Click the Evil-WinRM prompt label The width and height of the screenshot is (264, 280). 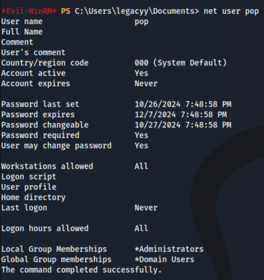coord(29,11)
